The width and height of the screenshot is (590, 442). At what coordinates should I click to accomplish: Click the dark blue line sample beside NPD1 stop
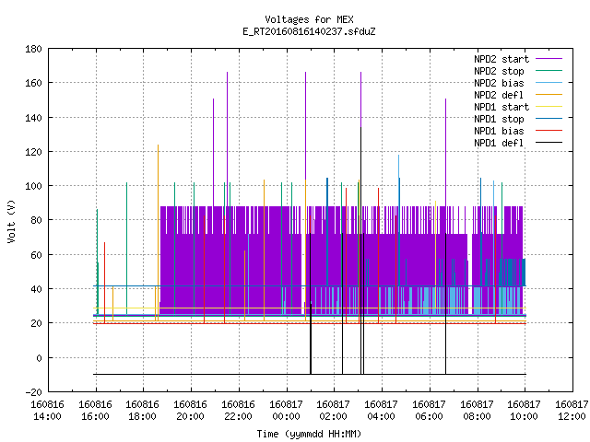(549, 119)
